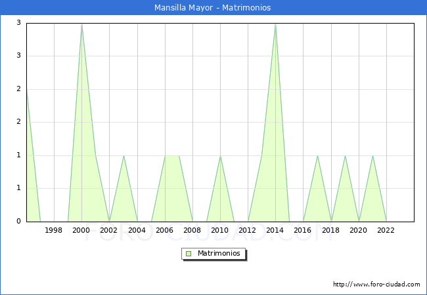Click the data peak at year 2017

point(317,156)
